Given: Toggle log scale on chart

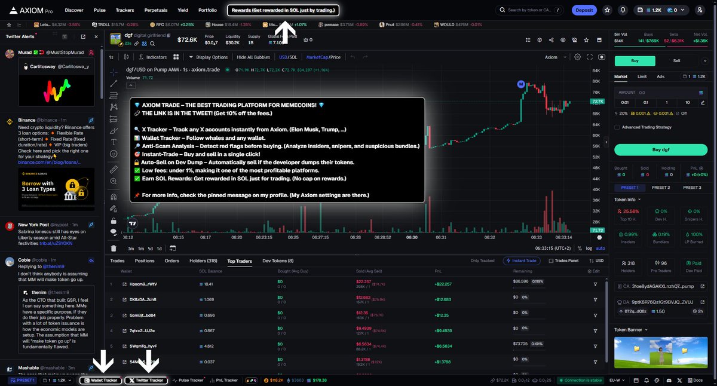Looking at the screenshot, I should [590, 248].
